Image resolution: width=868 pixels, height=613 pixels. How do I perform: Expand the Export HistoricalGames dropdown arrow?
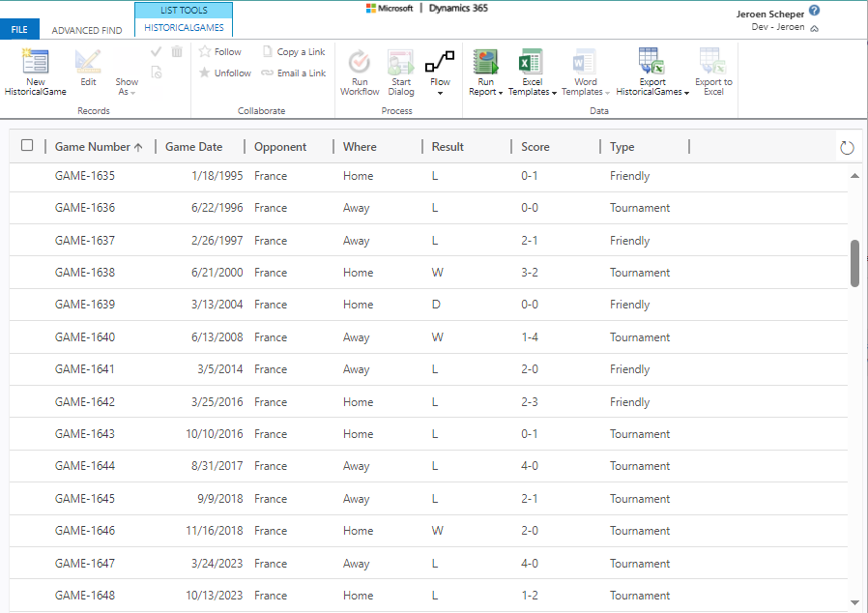pos(687,93)
